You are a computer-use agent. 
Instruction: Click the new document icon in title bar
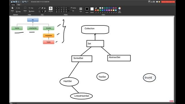(x=12, y=2)
